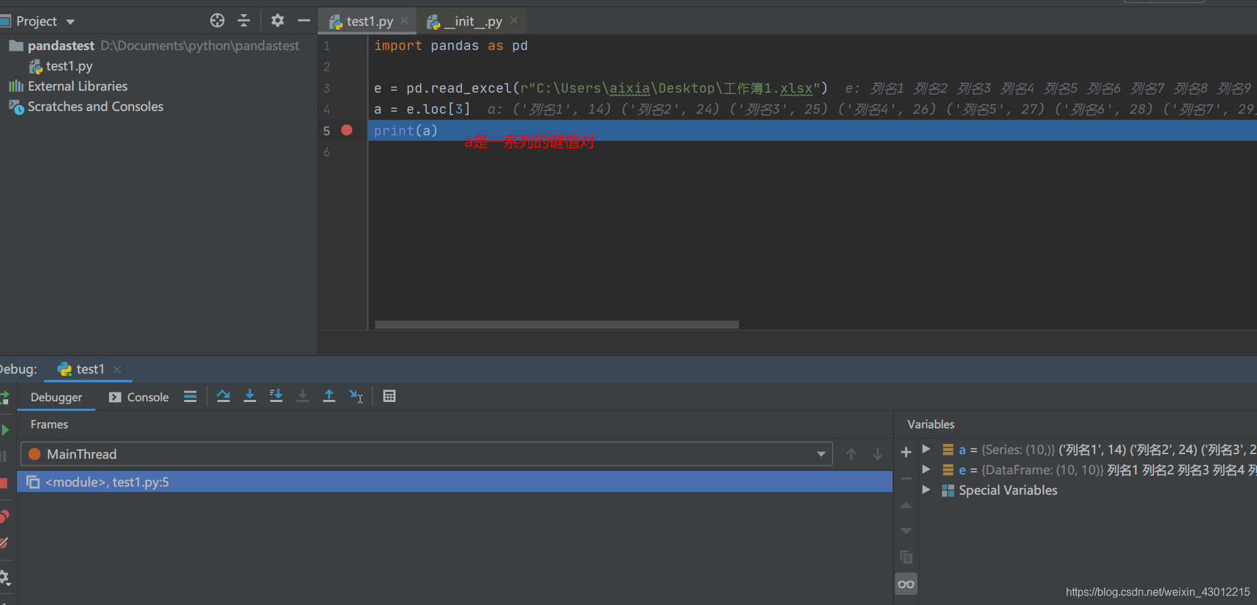Switch to the Console tab
This screenshot has height=605, width=1257.
140,397
